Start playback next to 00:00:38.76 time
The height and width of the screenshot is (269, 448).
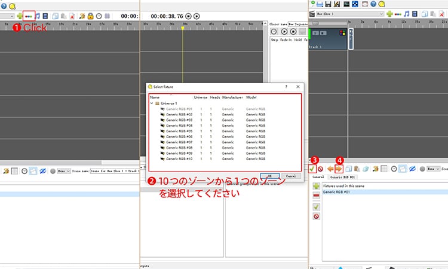[x=197, y=16]
